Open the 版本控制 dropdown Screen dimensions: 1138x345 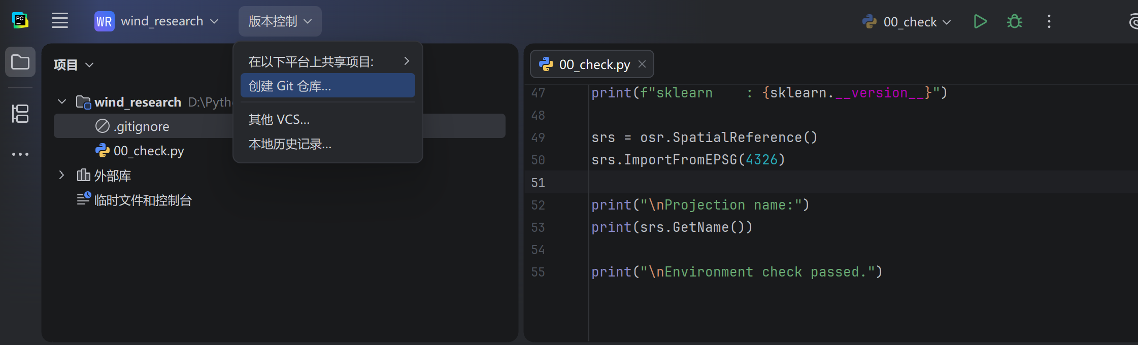coord(280,21)
